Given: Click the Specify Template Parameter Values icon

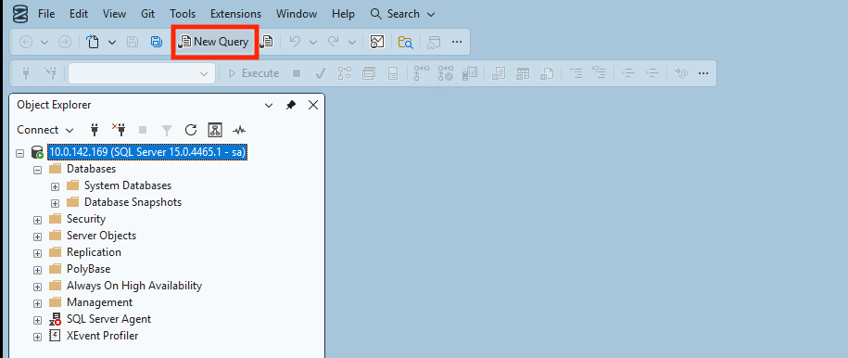Looking at the screenshot, I should 681,73.
